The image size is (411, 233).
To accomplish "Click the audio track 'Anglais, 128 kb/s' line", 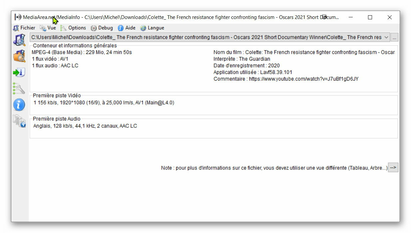I will pos(85,126).
